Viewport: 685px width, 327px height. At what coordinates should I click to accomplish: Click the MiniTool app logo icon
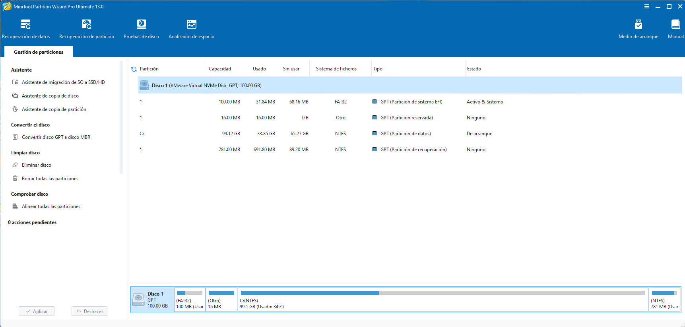7,6
